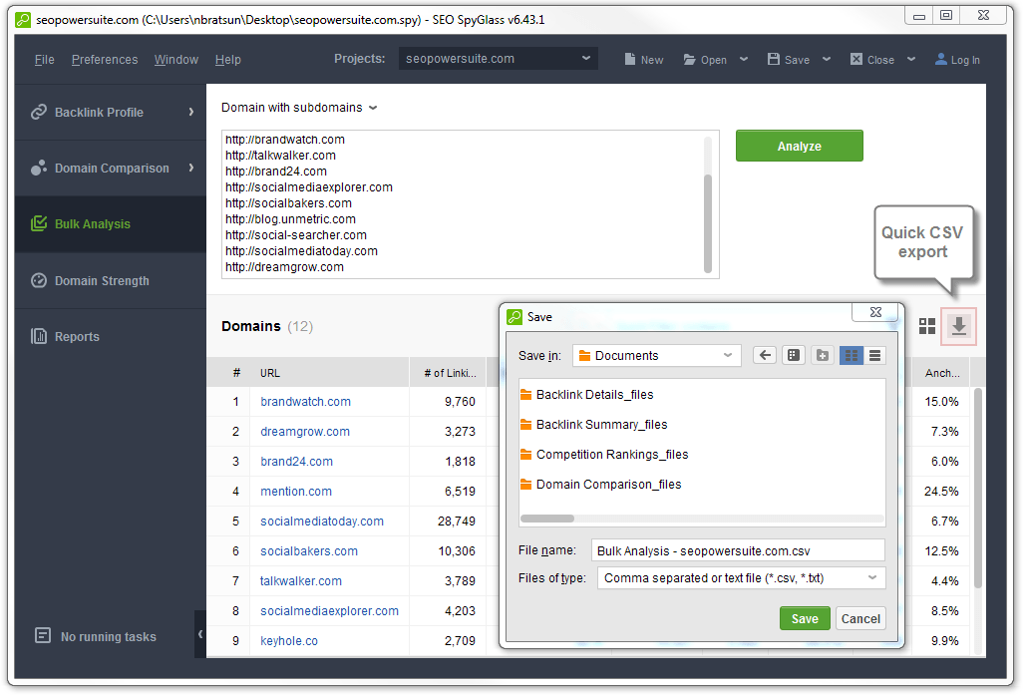
Task: Expand Domain with subdomains dropdown
Action: point(299,107)
